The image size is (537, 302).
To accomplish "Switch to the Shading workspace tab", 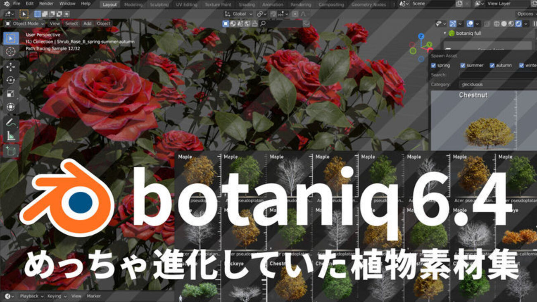I will tap(247, 5).
